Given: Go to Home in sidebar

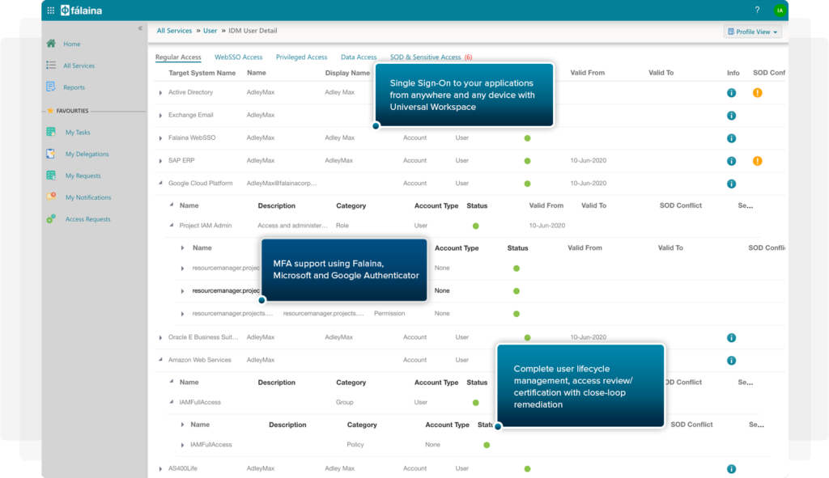Looking at the screenshot, I should [72, 44].
